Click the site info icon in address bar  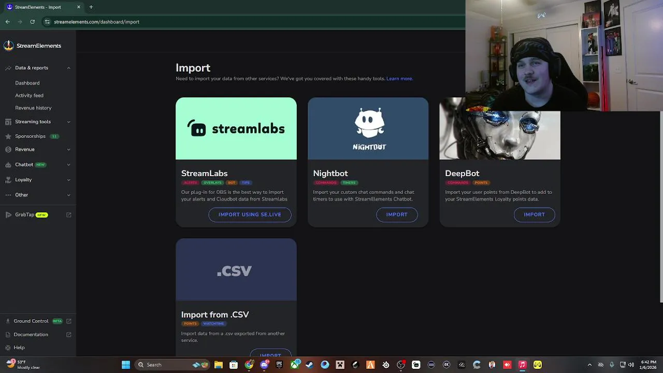pyautogui.click(x=47, y=22)
